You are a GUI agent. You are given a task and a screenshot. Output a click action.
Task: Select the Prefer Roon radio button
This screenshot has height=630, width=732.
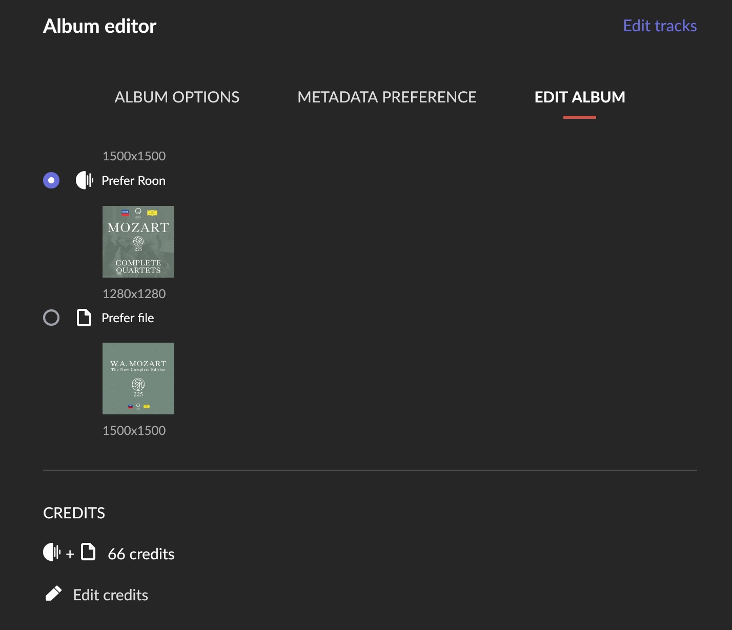coord(51,180)
